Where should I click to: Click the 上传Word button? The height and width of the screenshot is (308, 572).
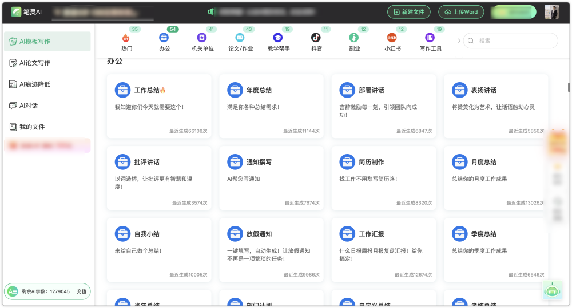tap(461, 12)
